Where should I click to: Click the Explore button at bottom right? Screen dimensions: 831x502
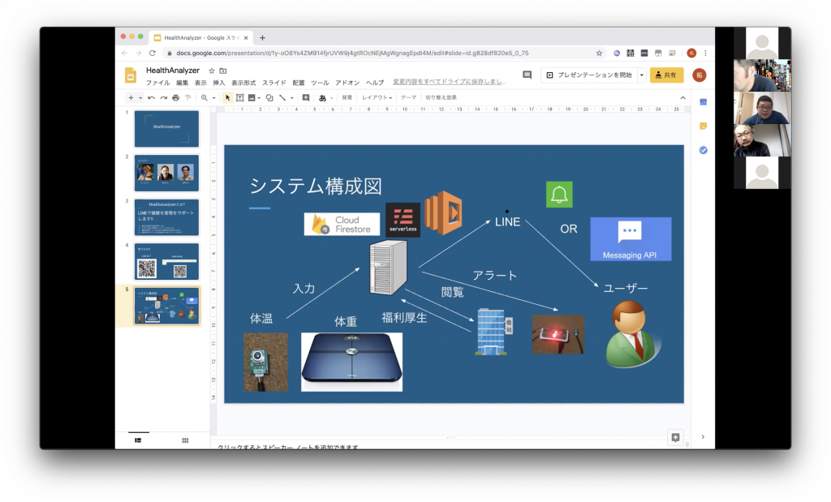675,437
